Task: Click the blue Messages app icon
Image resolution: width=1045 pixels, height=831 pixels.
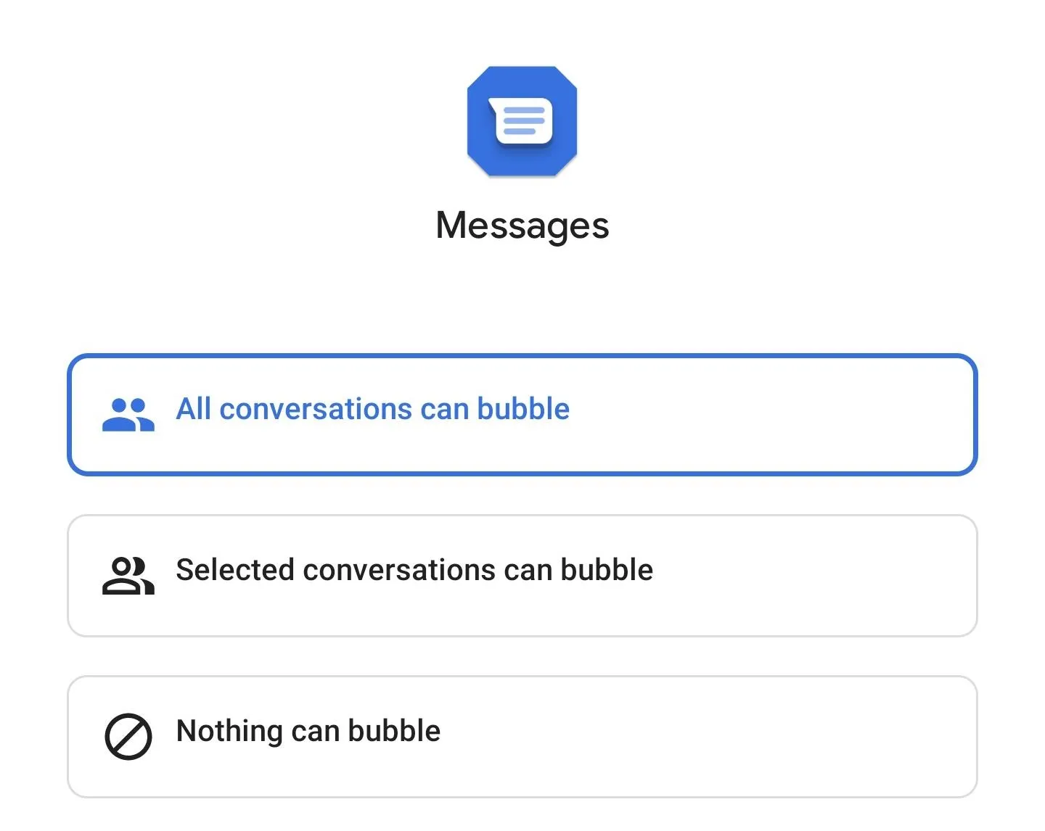Action: (522, 121)
